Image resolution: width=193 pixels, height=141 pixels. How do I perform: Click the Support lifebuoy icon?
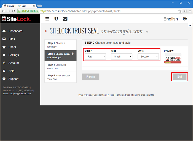click(4, 79)
